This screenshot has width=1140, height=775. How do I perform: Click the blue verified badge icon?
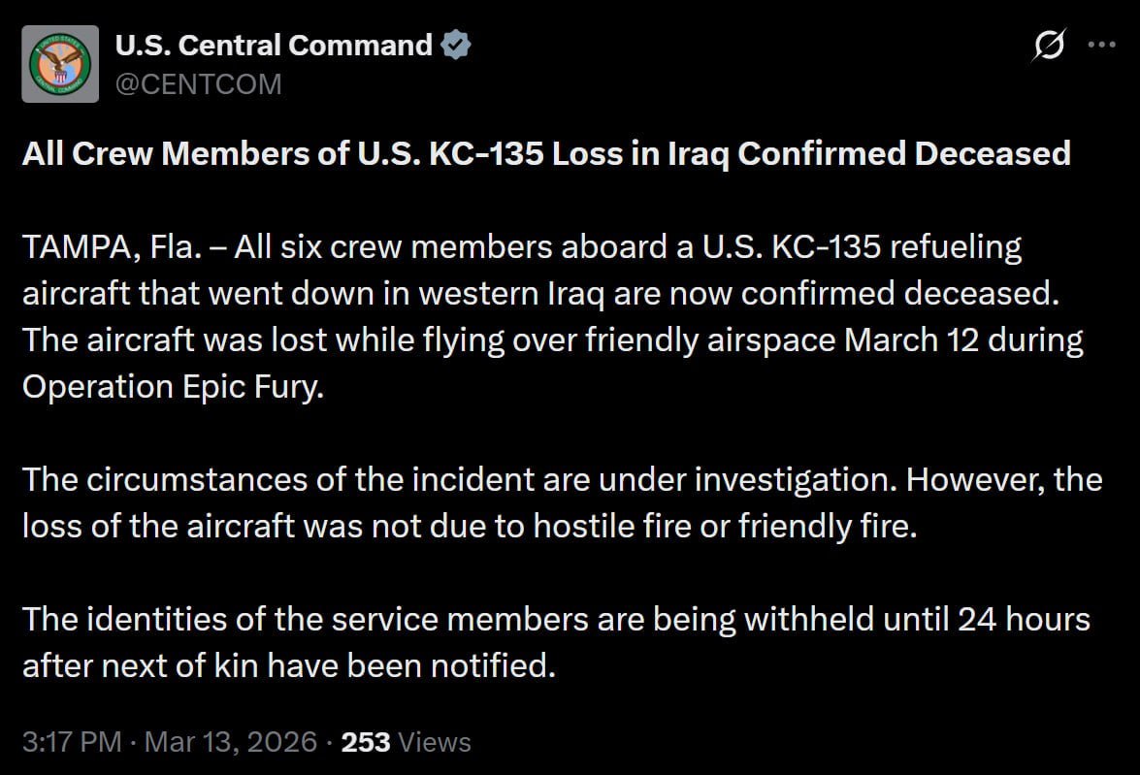coord(456,45)
